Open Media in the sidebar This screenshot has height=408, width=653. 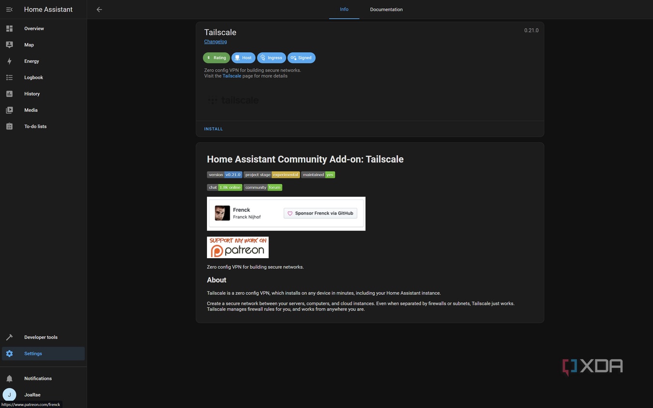(44, 110)
